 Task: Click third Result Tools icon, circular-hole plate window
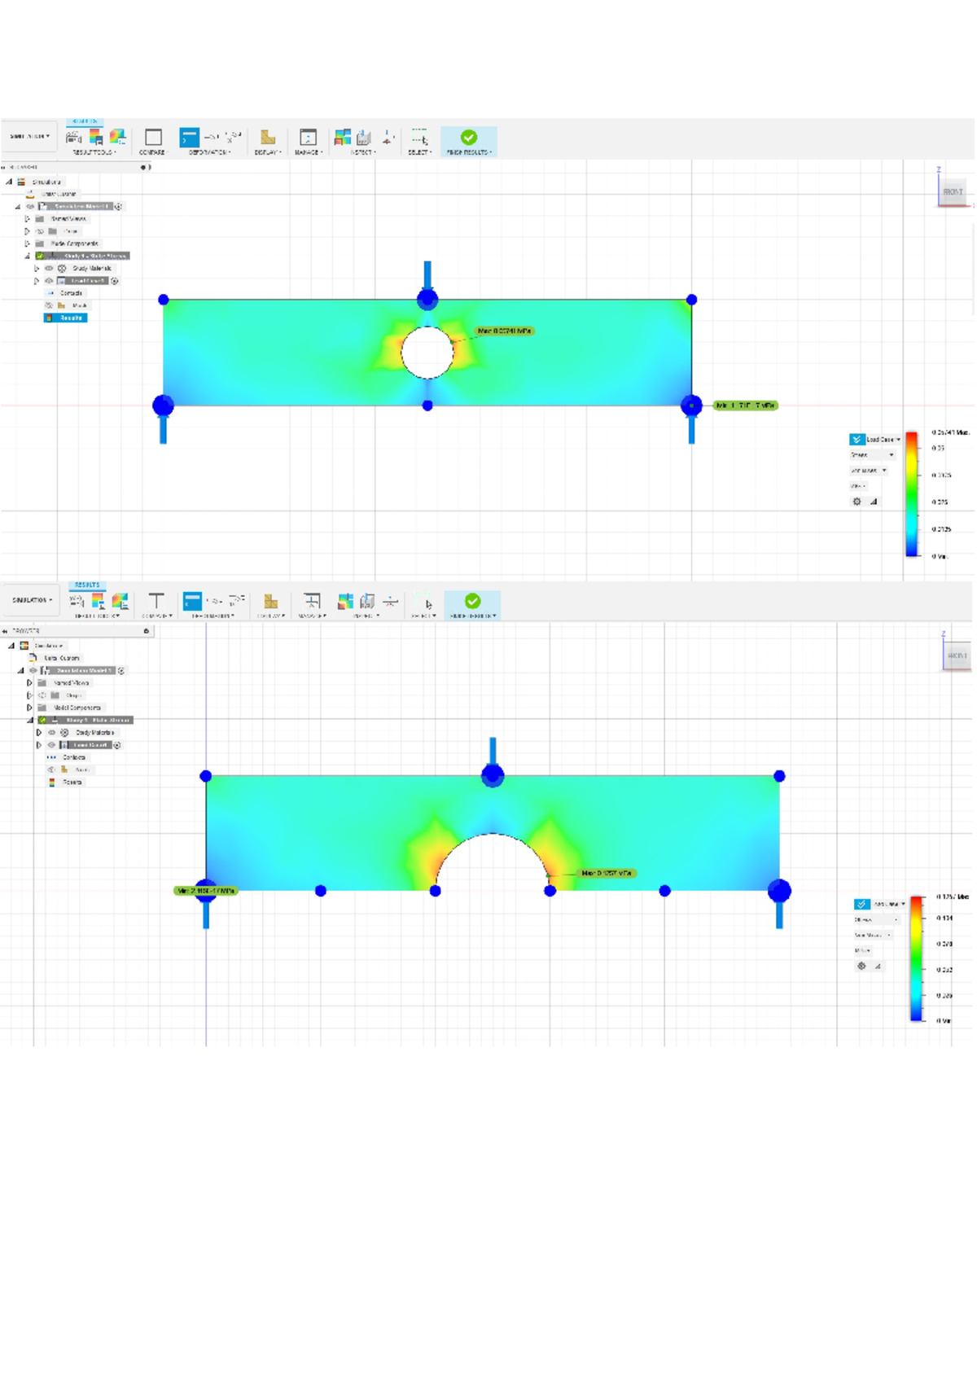pos(117,137)
